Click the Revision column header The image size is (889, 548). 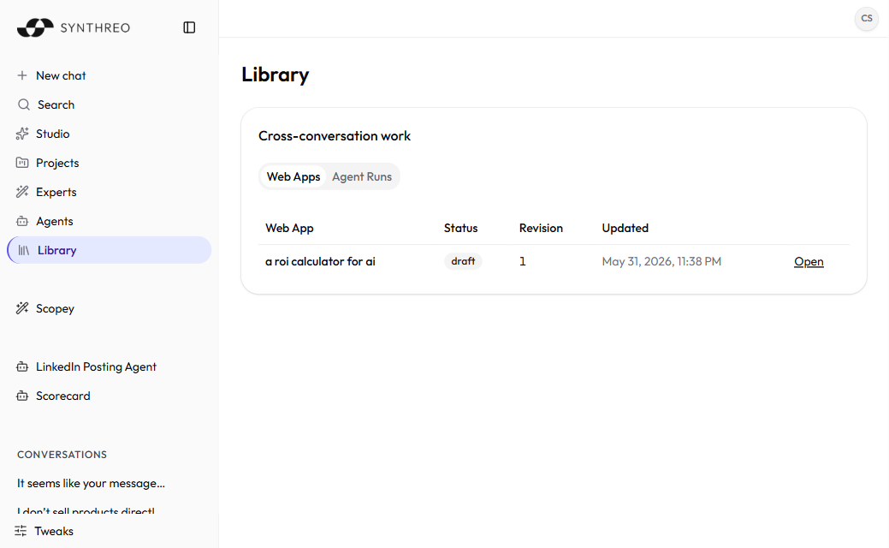pyautogui.click(x=541, y=228)
